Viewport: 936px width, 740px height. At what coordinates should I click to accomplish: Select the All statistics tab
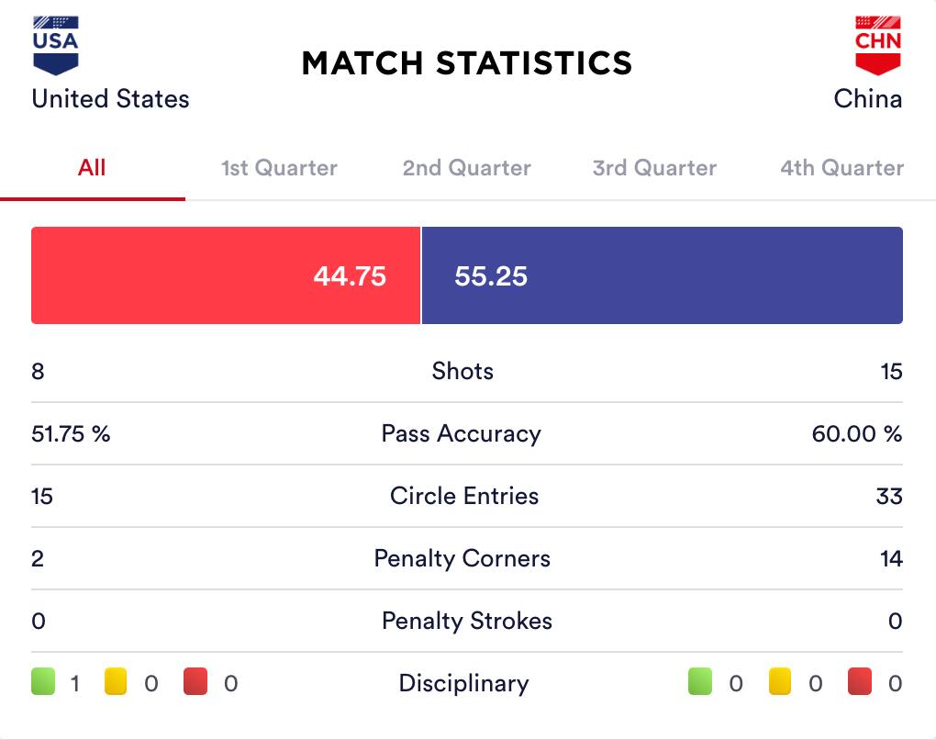tap(92, 168)
